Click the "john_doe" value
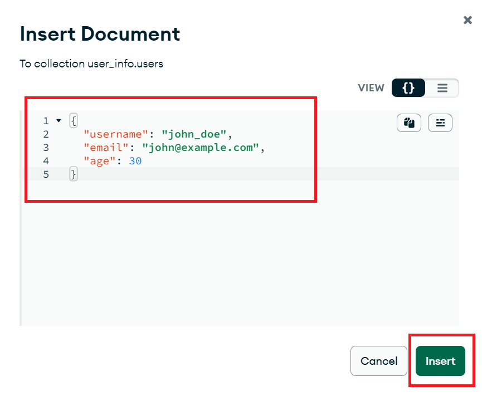The height and width of the screenshot is (396, 487). [x=194, y=134]
